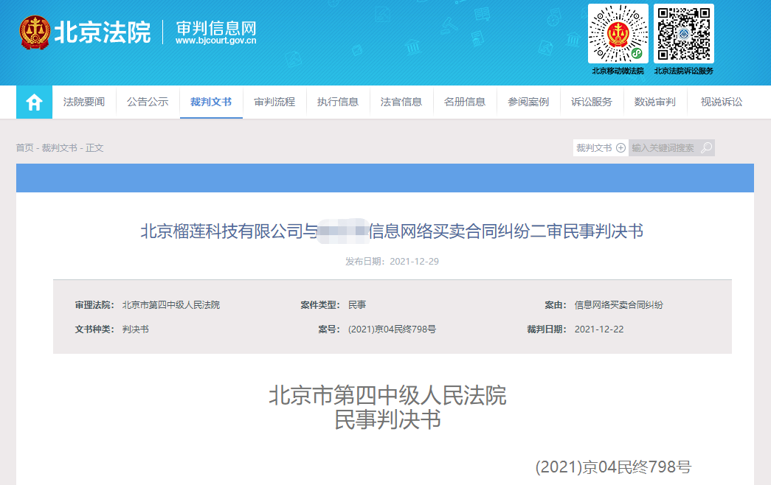
Task: Click the 裁判文书 breadcrumb link
Action: click(x=59, y=148)
